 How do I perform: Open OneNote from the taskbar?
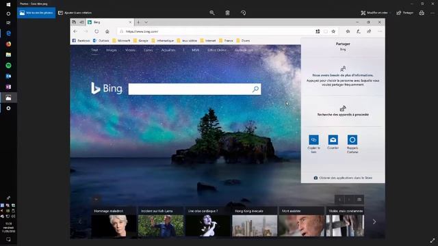(x=8, y=87)
